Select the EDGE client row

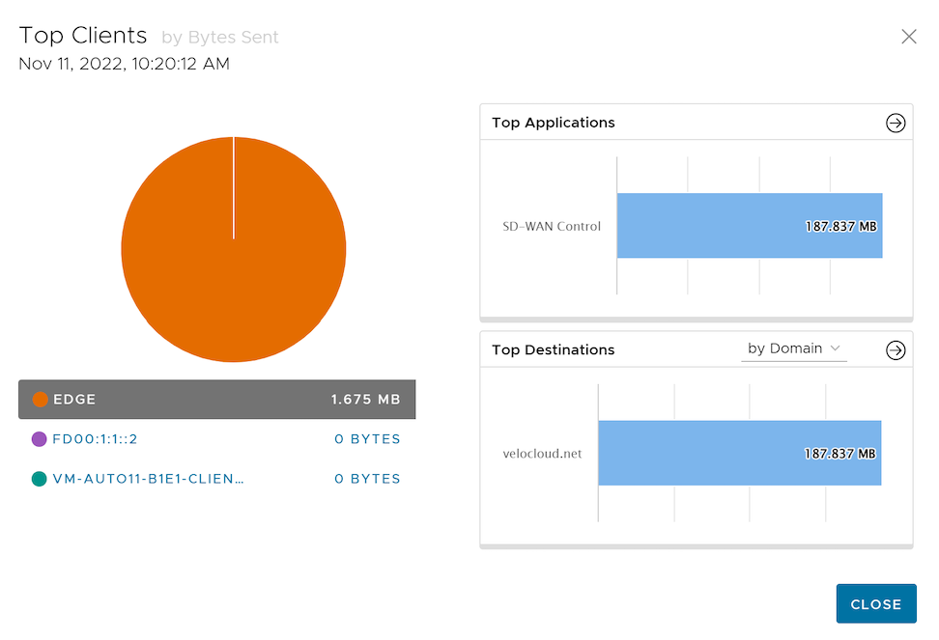[x=216, y=400]
